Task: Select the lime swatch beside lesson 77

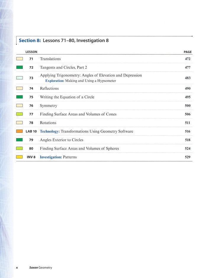Action: (20, 114)
